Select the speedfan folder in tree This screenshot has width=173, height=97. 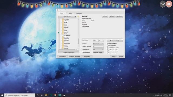66,27
